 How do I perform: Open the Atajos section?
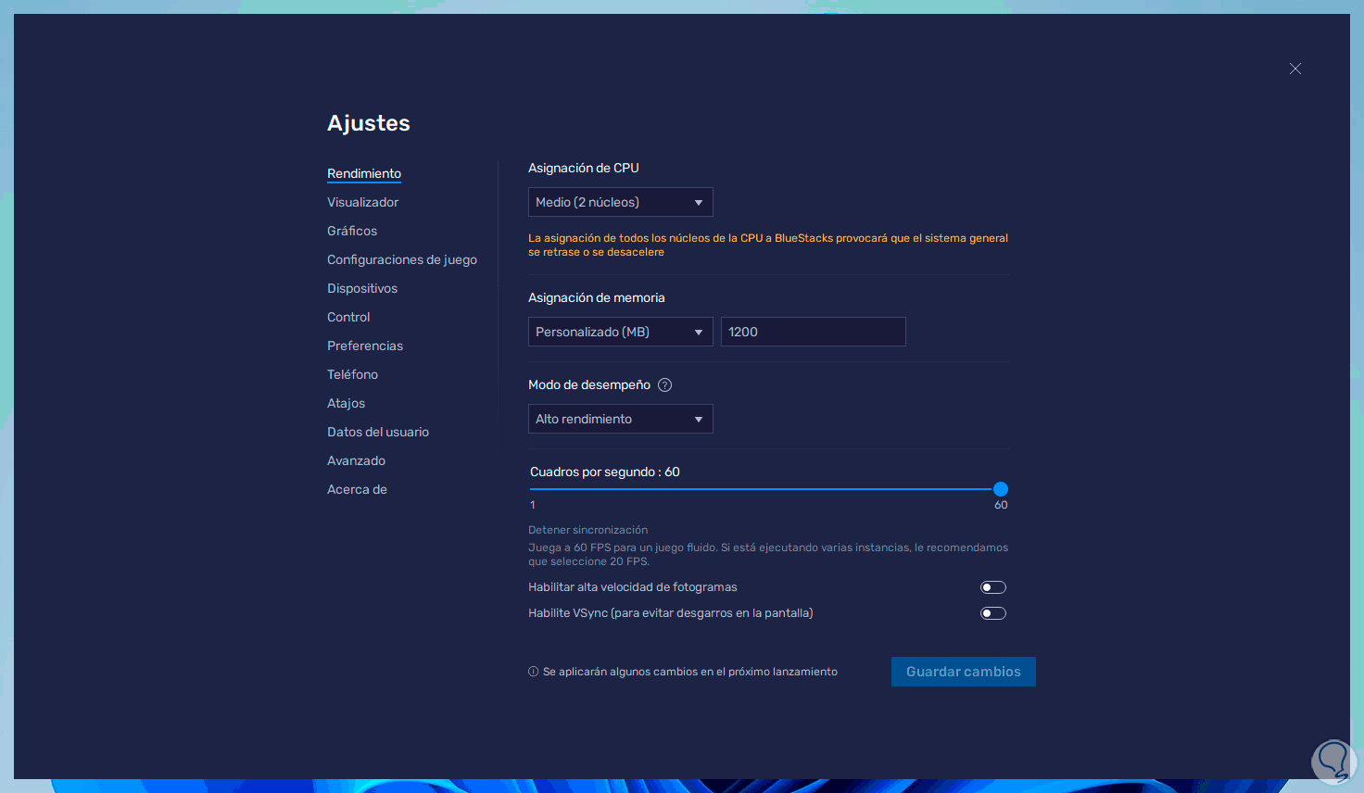click(x=346, y=403)
